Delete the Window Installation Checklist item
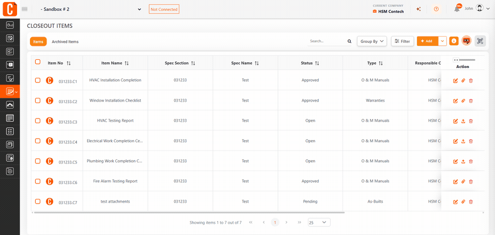Screen dimensions: 495x235 click(x=471, y=101)
